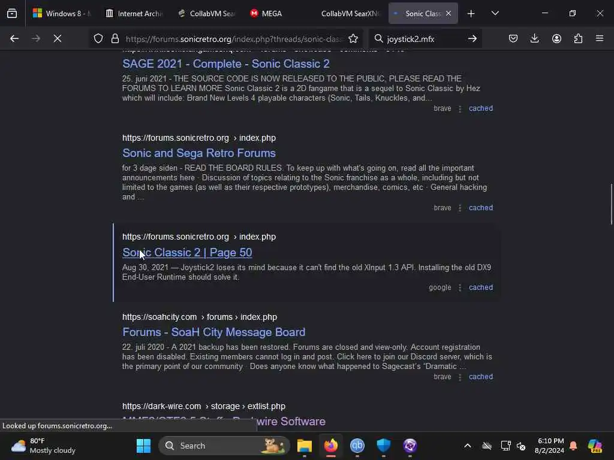Bookmark this page with the star
614x460 pixels.
pyautogui.click(x=353, y=38)
